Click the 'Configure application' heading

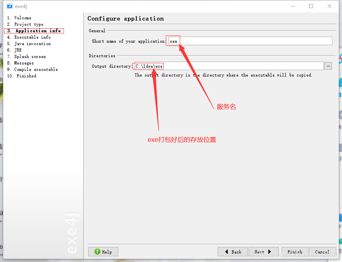point(126,19)
